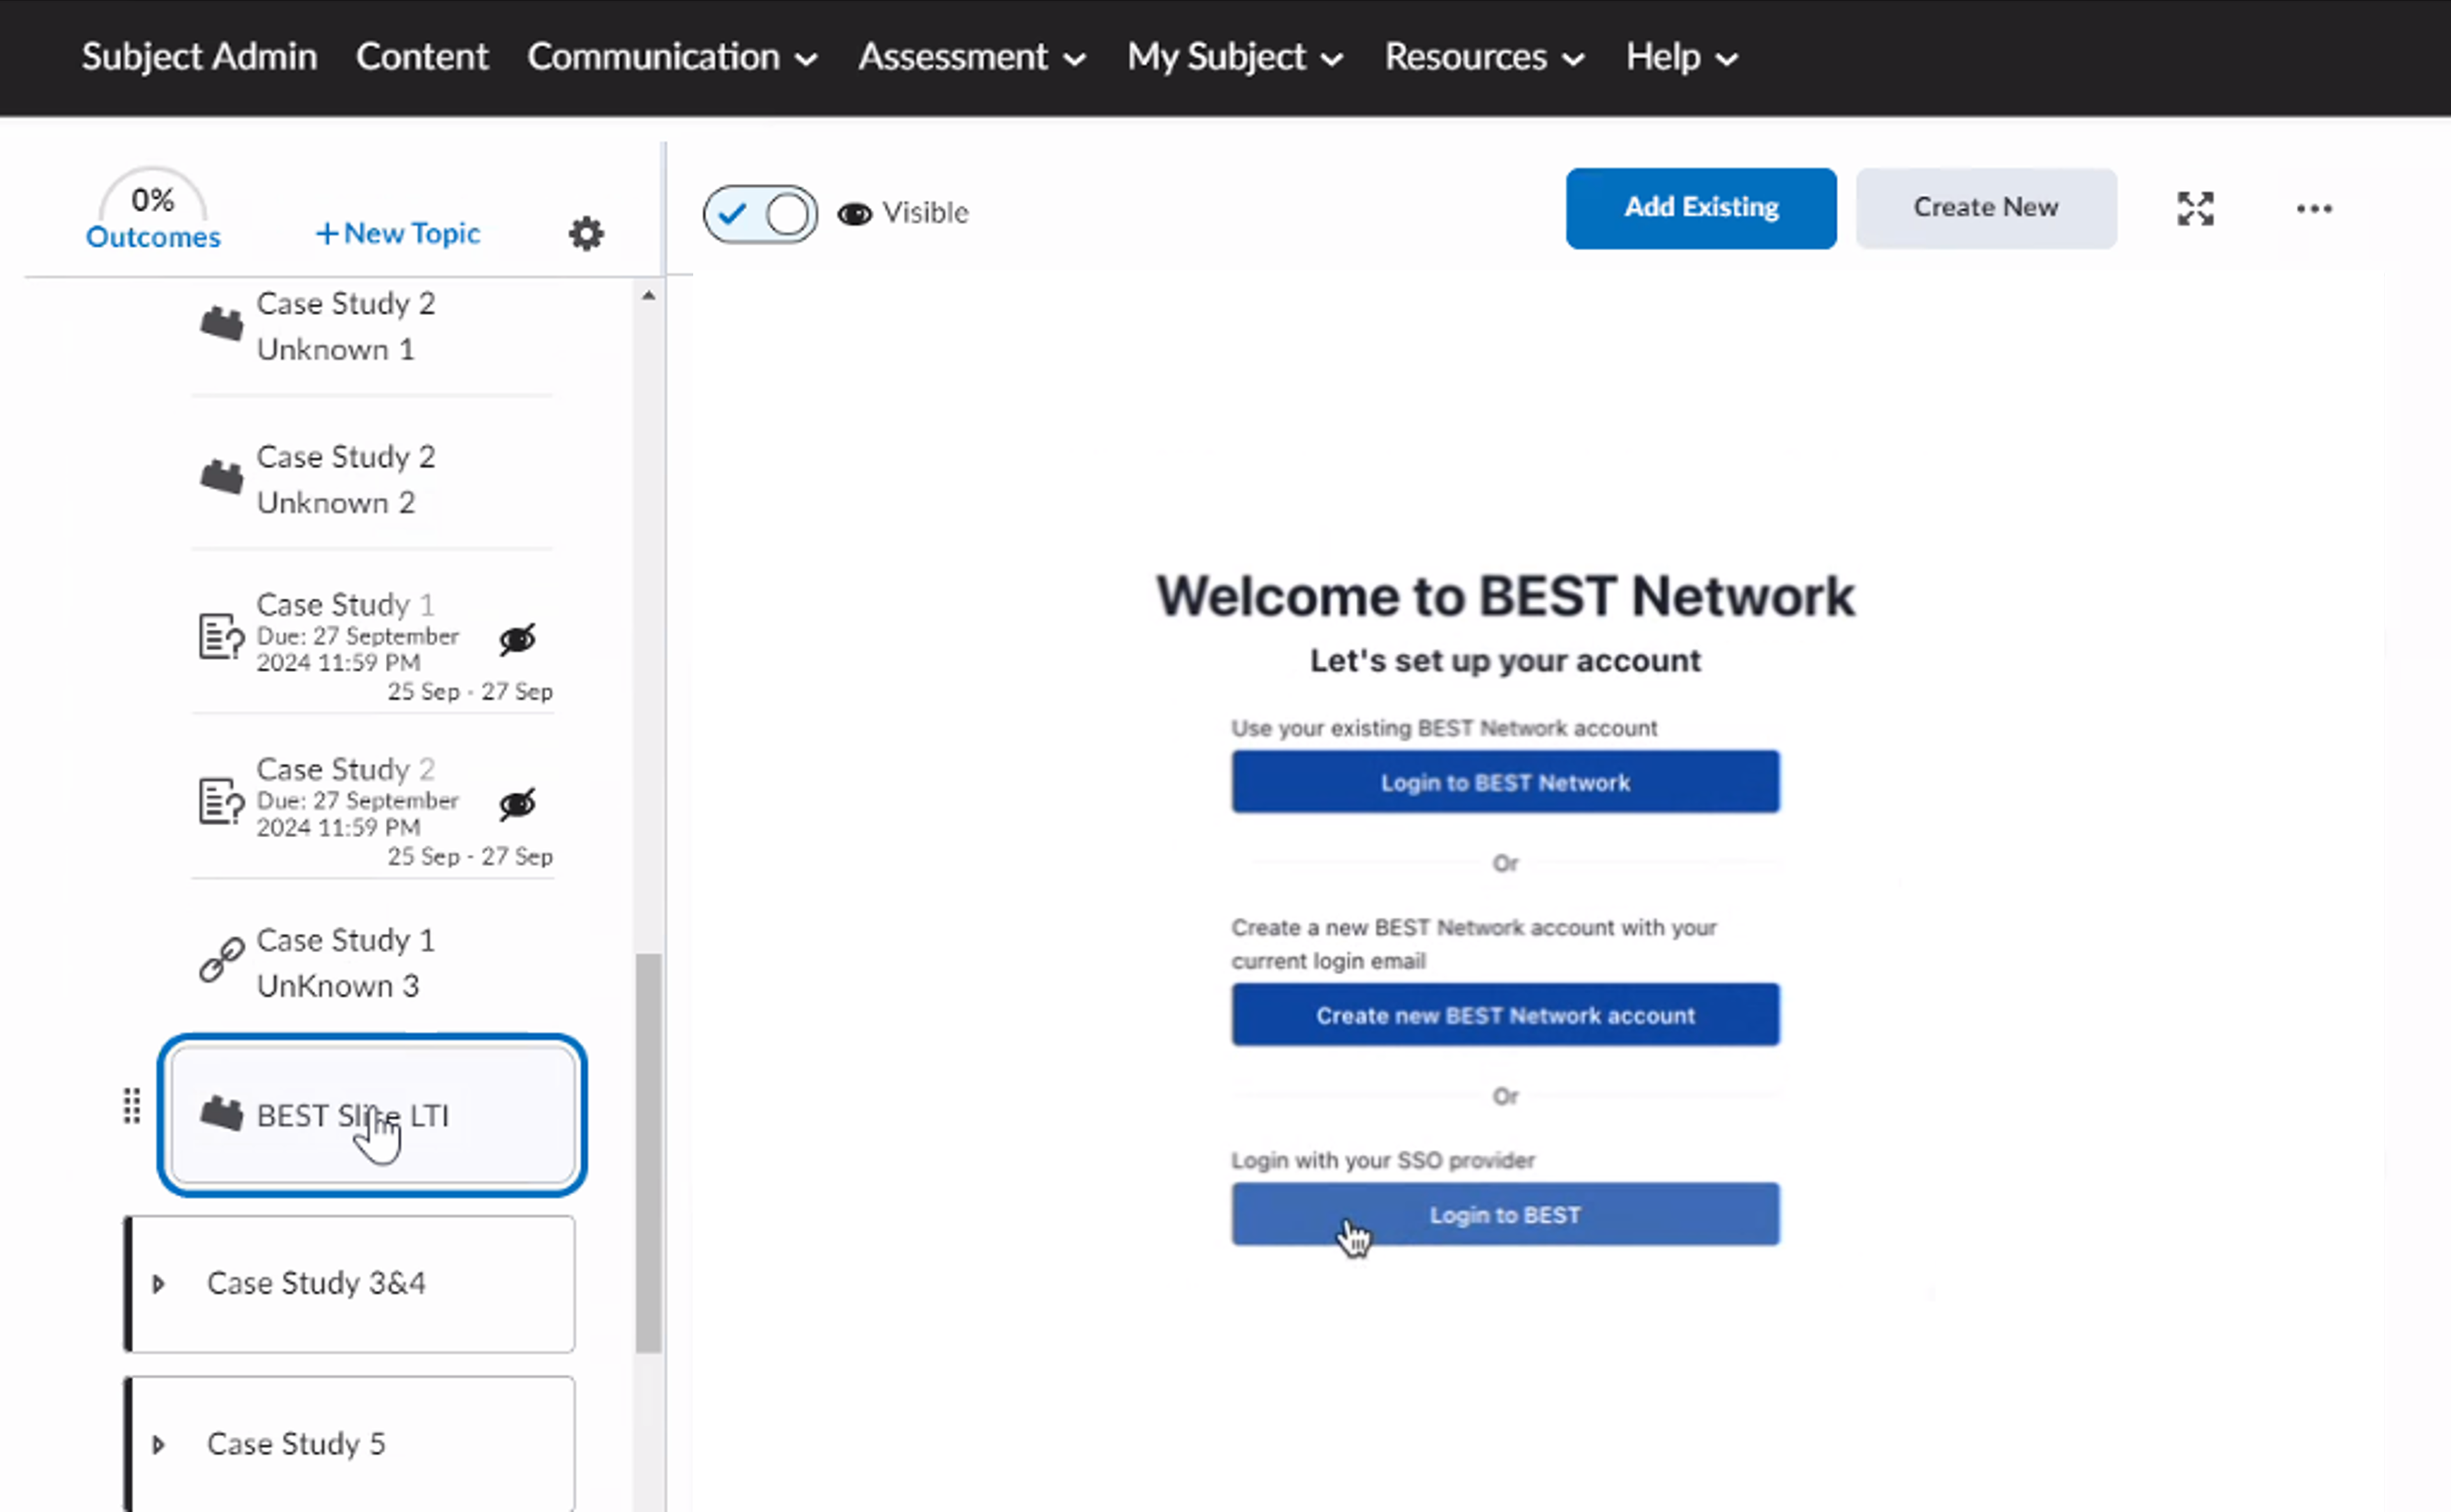Viewport: 2451px width, 1512px height.
Task: Click the Case Study 2 Unknown 1 LTI block icon
Action: pyautogui.click(x=221, y=324)
